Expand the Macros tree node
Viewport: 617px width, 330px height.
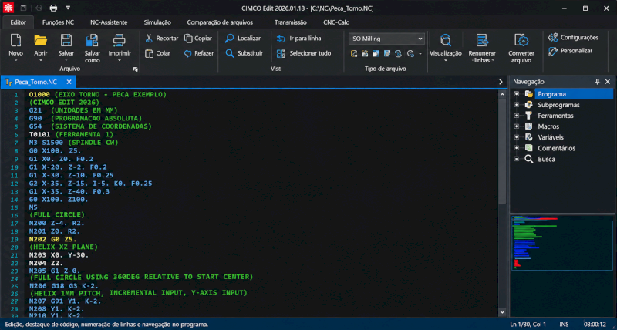click(516, 126)
